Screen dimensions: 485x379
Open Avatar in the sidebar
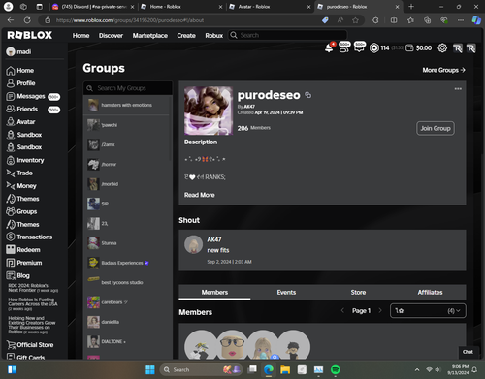(20, 122)
